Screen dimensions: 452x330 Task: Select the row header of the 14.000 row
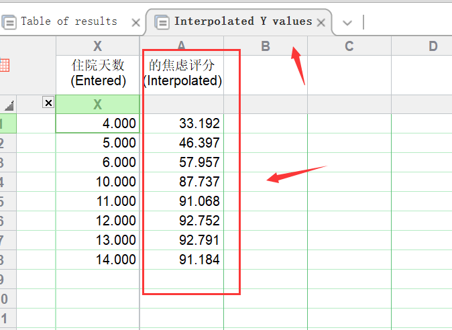[x=8, y=260]
